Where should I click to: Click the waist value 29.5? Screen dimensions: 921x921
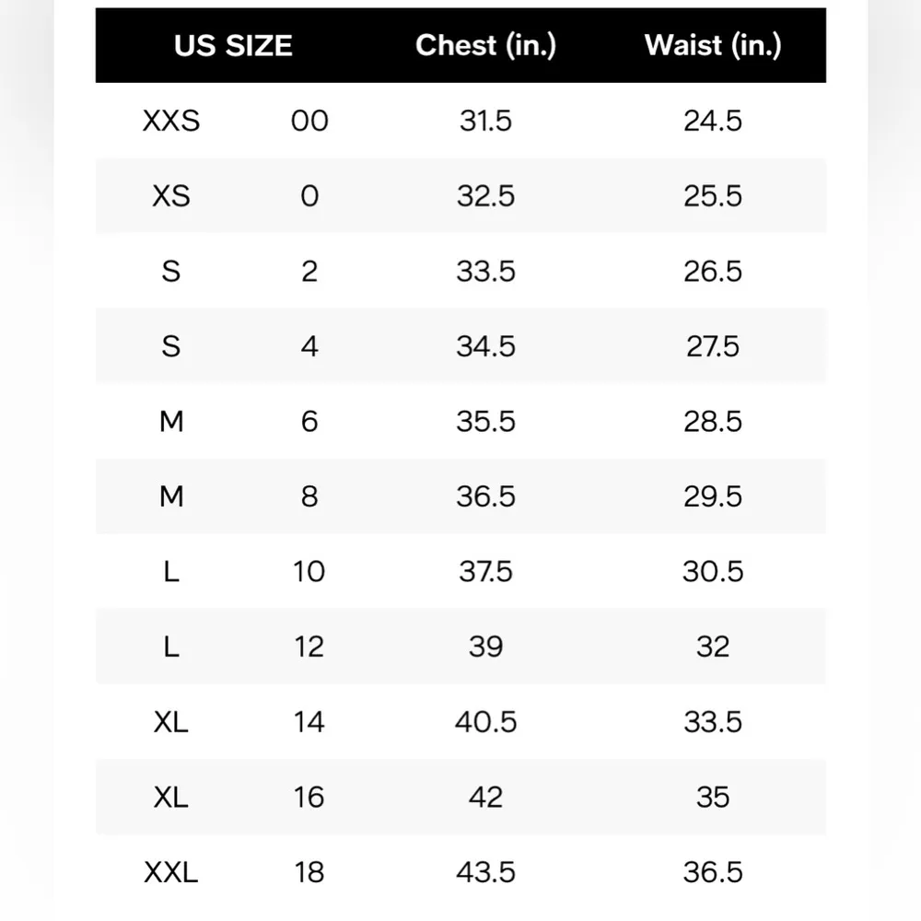[713, 496]
